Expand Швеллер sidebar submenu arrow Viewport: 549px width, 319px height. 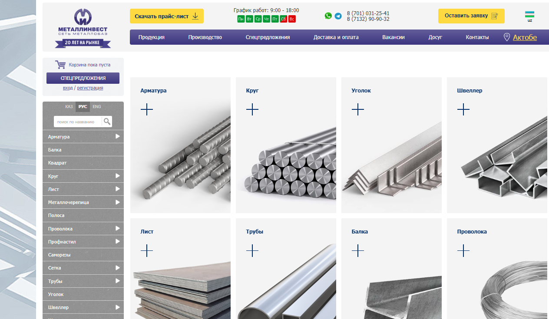(x=118, y=307)
